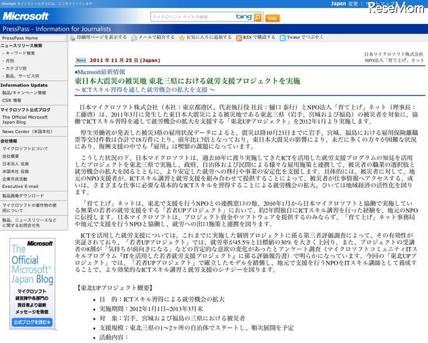
Task: Click the date 2011 年 11 月 25 日 (Japan)
Action: pyautogui.click(x=125, y=60)
